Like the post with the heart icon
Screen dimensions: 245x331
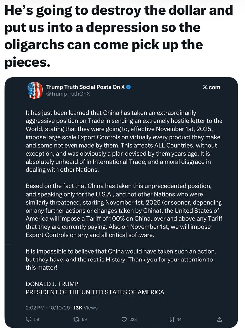pyautogui.click(x=124, y=319)
